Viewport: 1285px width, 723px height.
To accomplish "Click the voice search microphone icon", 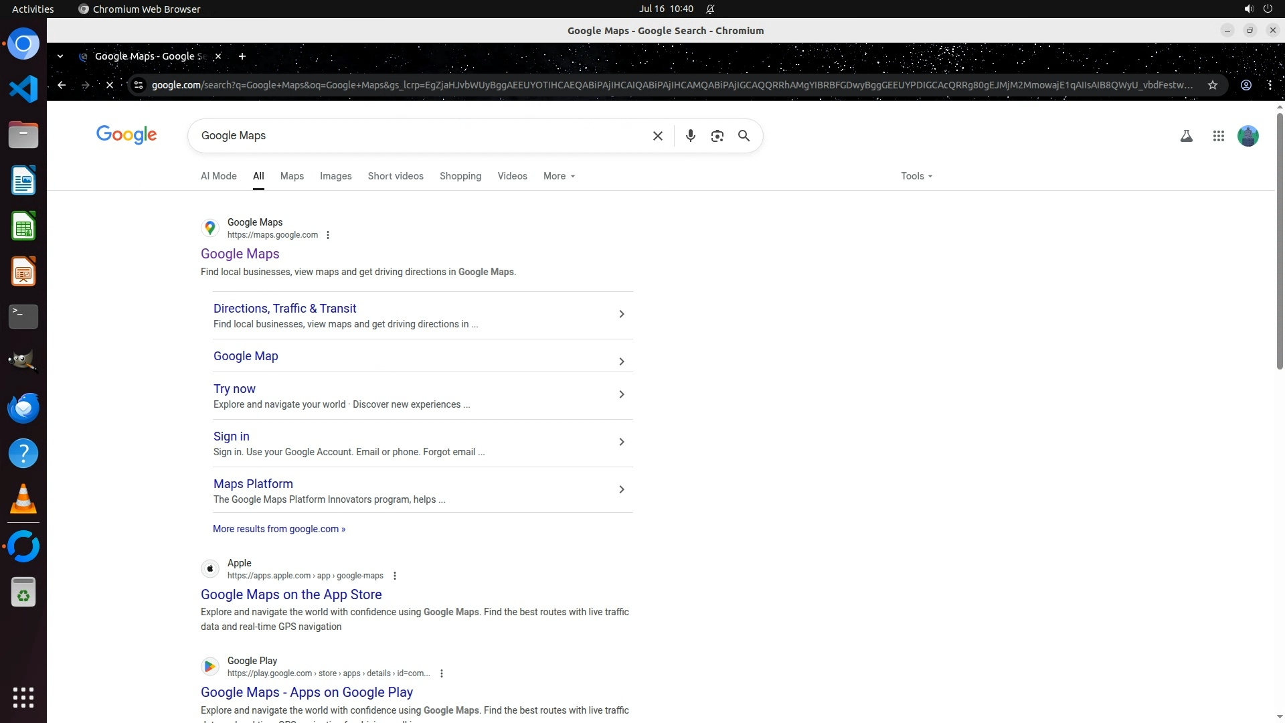I will [690, 136].
